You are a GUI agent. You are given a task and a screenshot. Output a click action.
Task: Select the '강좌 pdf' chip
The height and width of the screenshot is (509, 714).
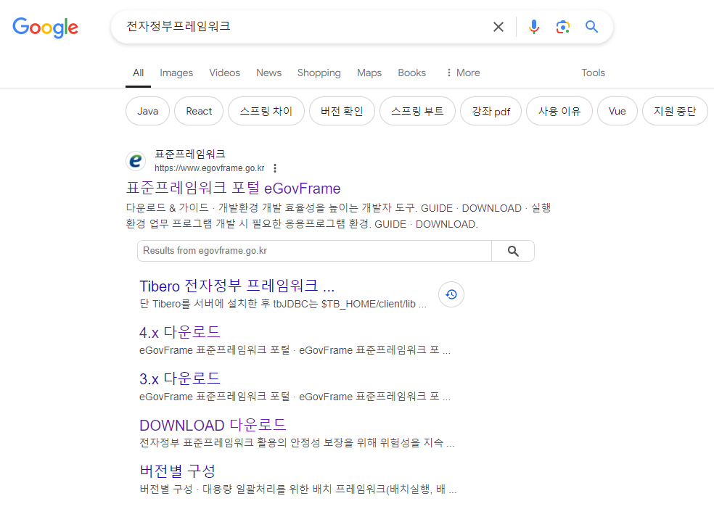(x=491, y=111)
